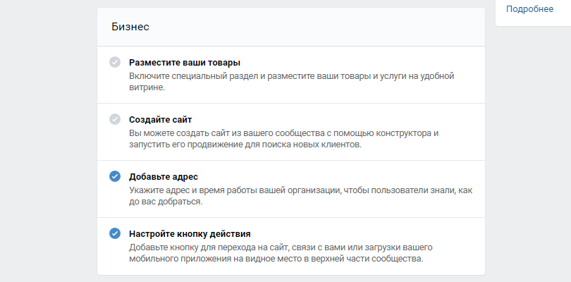Click text до вас добраться in address description
The image size is (571, 282).
click(164, 202)
